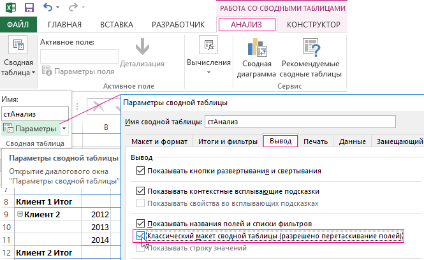Open the Сводная таблица ribbon button
Screen dimensions: 424x260
(x=19, y=58)
